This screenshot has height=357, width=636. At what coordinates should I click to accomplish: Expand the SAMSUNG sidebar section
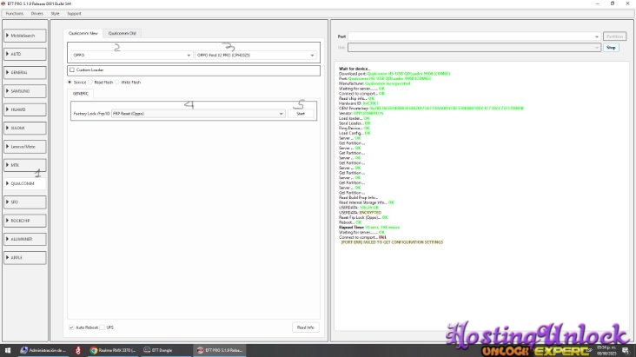click(25, 91)
